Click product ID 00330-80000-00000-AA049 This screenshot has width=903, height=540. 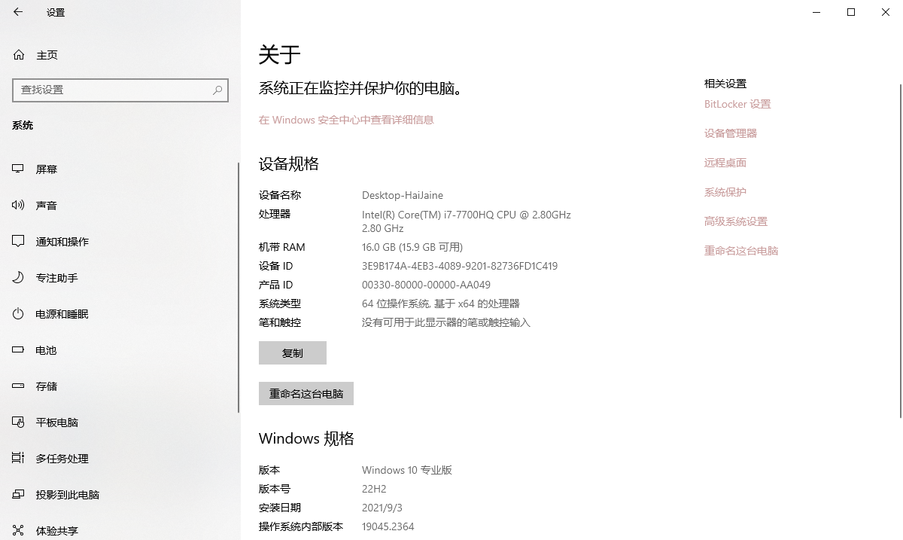click(x=426, y=285)
